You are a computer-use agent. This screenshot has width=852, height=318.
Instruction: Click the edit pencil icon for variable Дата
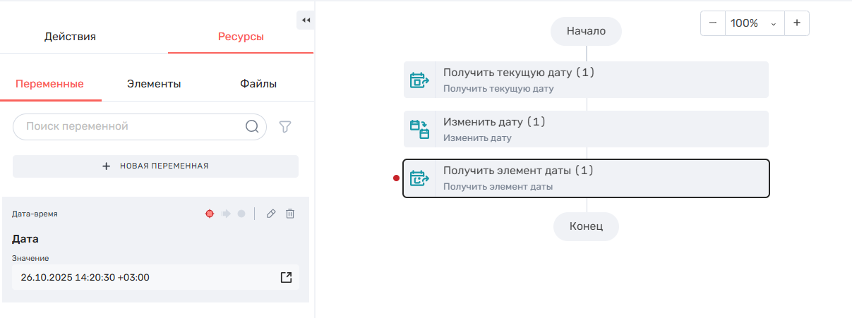270,214
